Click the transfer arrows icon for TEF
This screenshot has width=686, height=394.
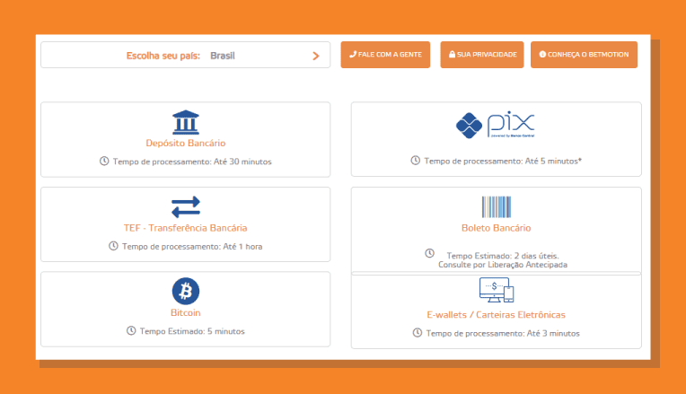tap(186, 206)
